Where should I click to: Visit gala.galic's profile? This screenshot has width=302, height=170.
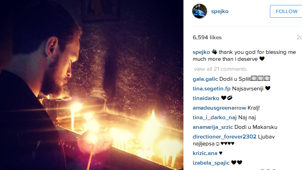[x=205, y=79]
